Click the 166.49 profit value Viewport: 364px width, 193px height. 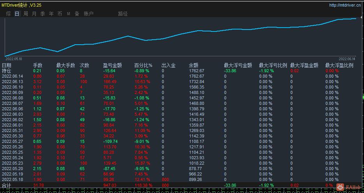[x=110, y=82]
